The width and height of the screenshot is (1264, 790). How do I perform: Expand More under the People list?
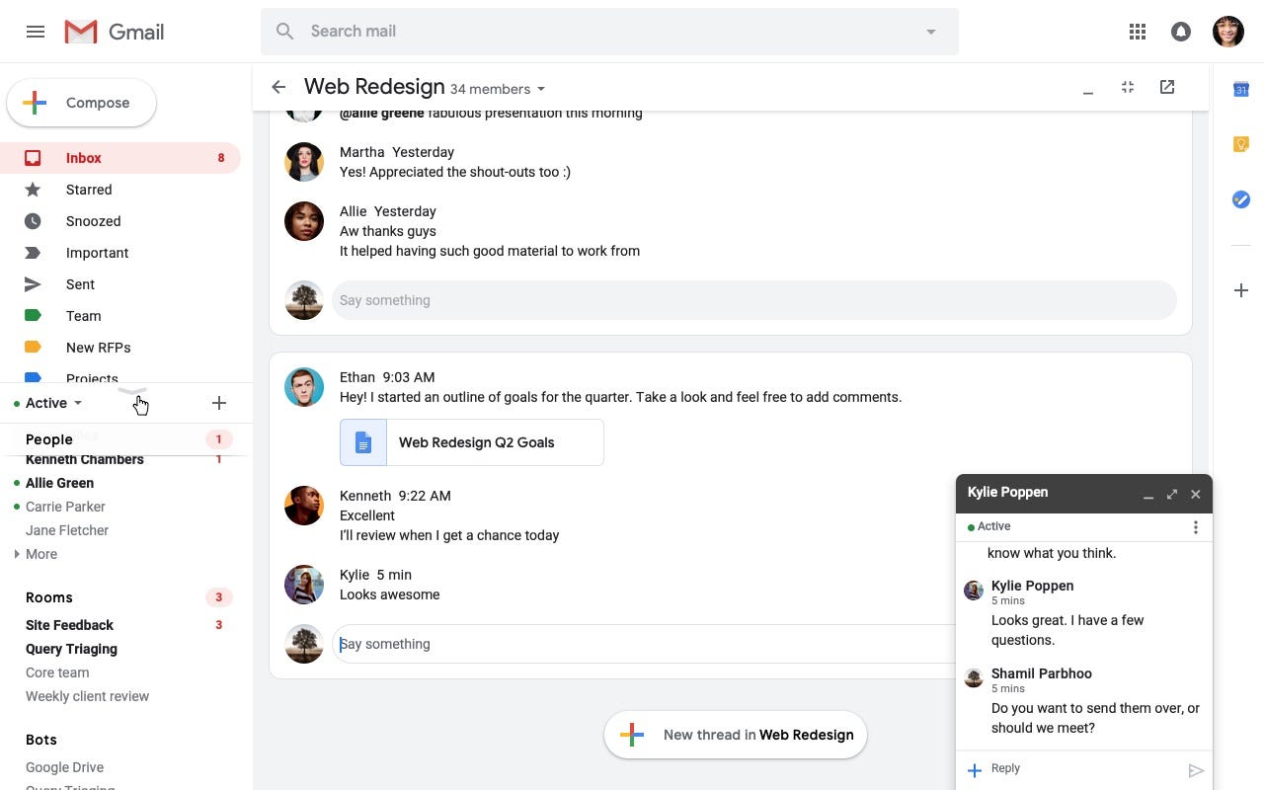click(39, 554)
